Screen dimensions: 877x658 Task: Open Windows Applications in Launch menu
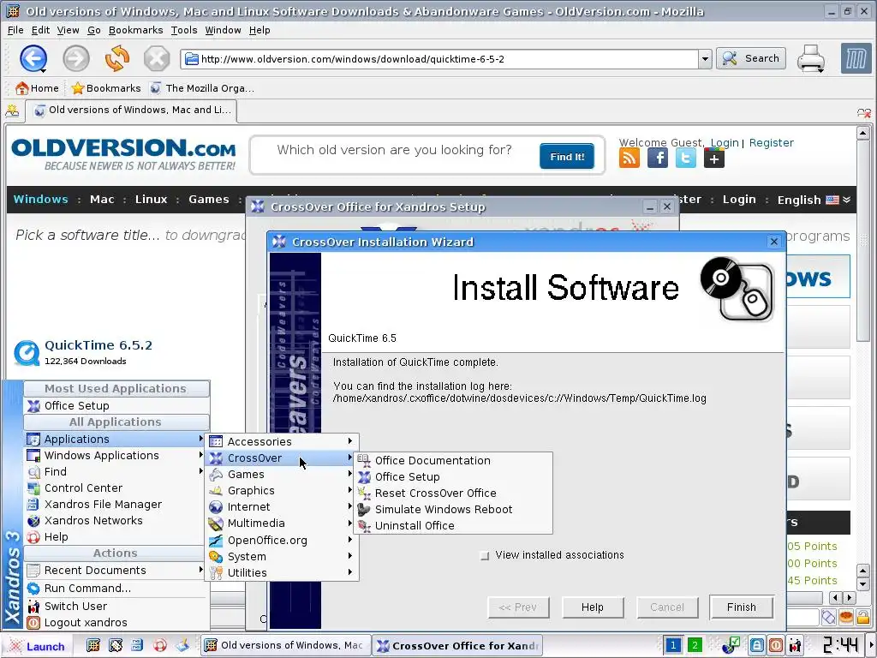click(x=116, y=455)
